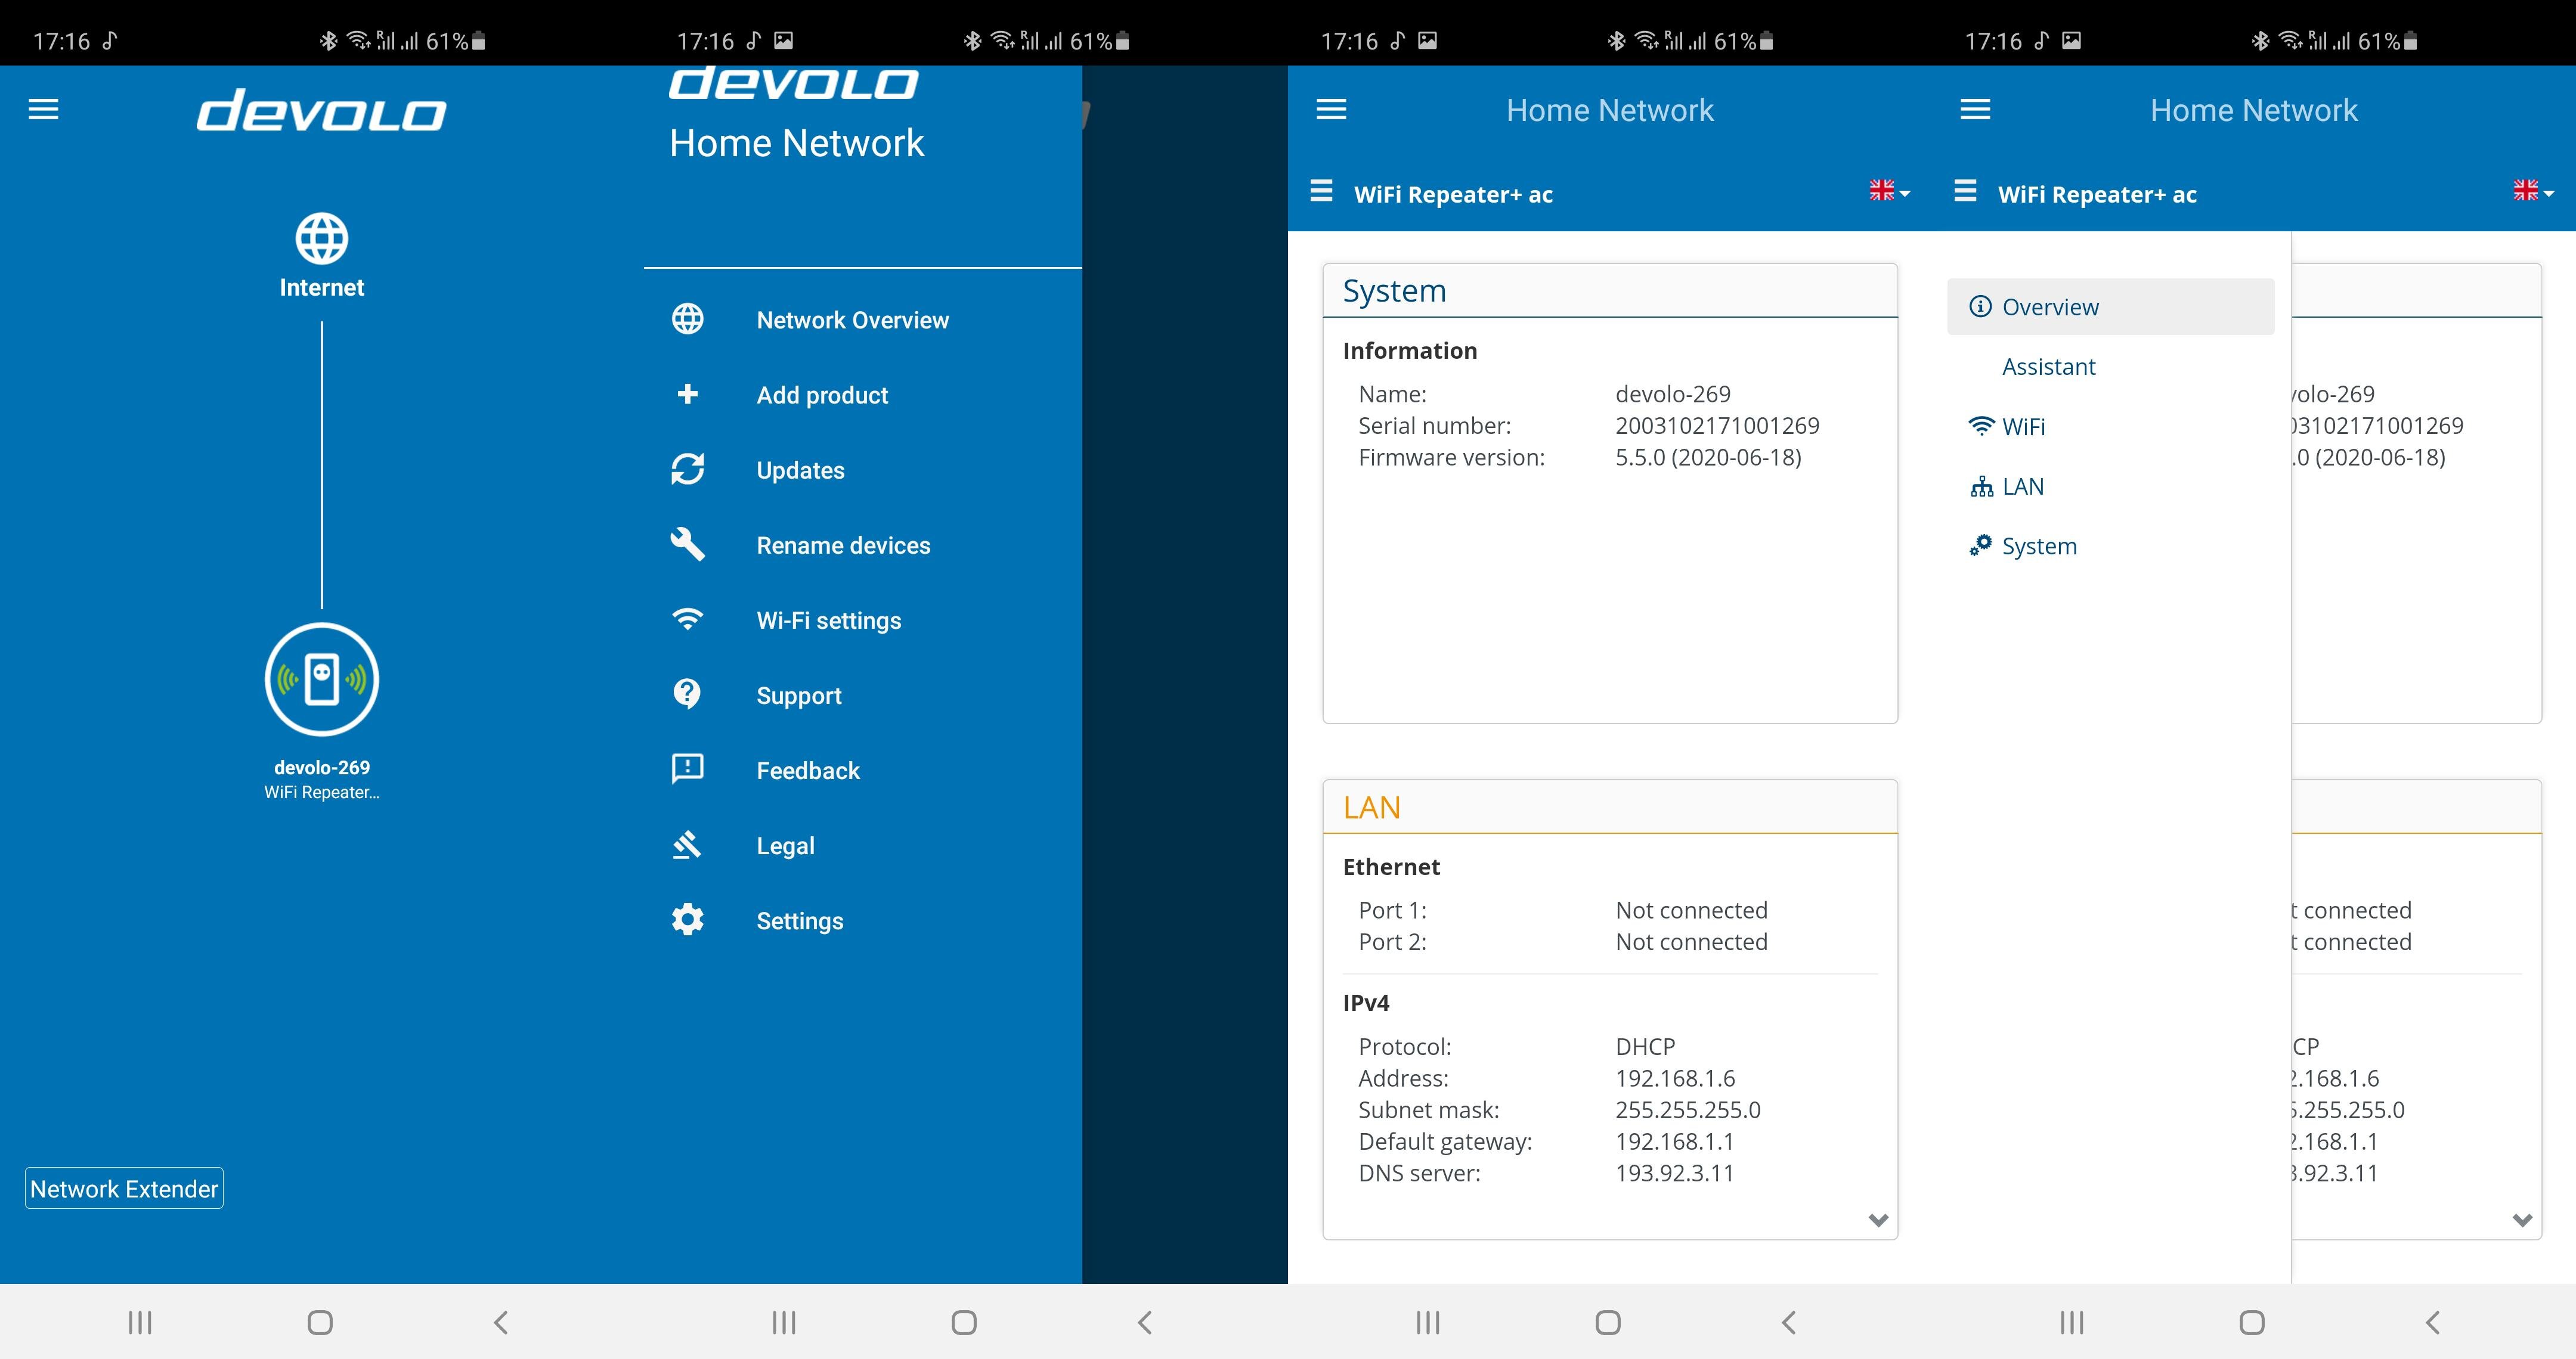Tap the Port 2 Not connected status
This screenshot has height=1359, width=2576.
click(x=1691, y=942)
